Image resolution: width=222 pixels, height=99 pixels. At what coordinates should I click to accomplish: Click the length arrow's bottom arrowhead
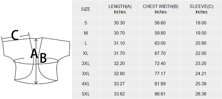[36, 82]
